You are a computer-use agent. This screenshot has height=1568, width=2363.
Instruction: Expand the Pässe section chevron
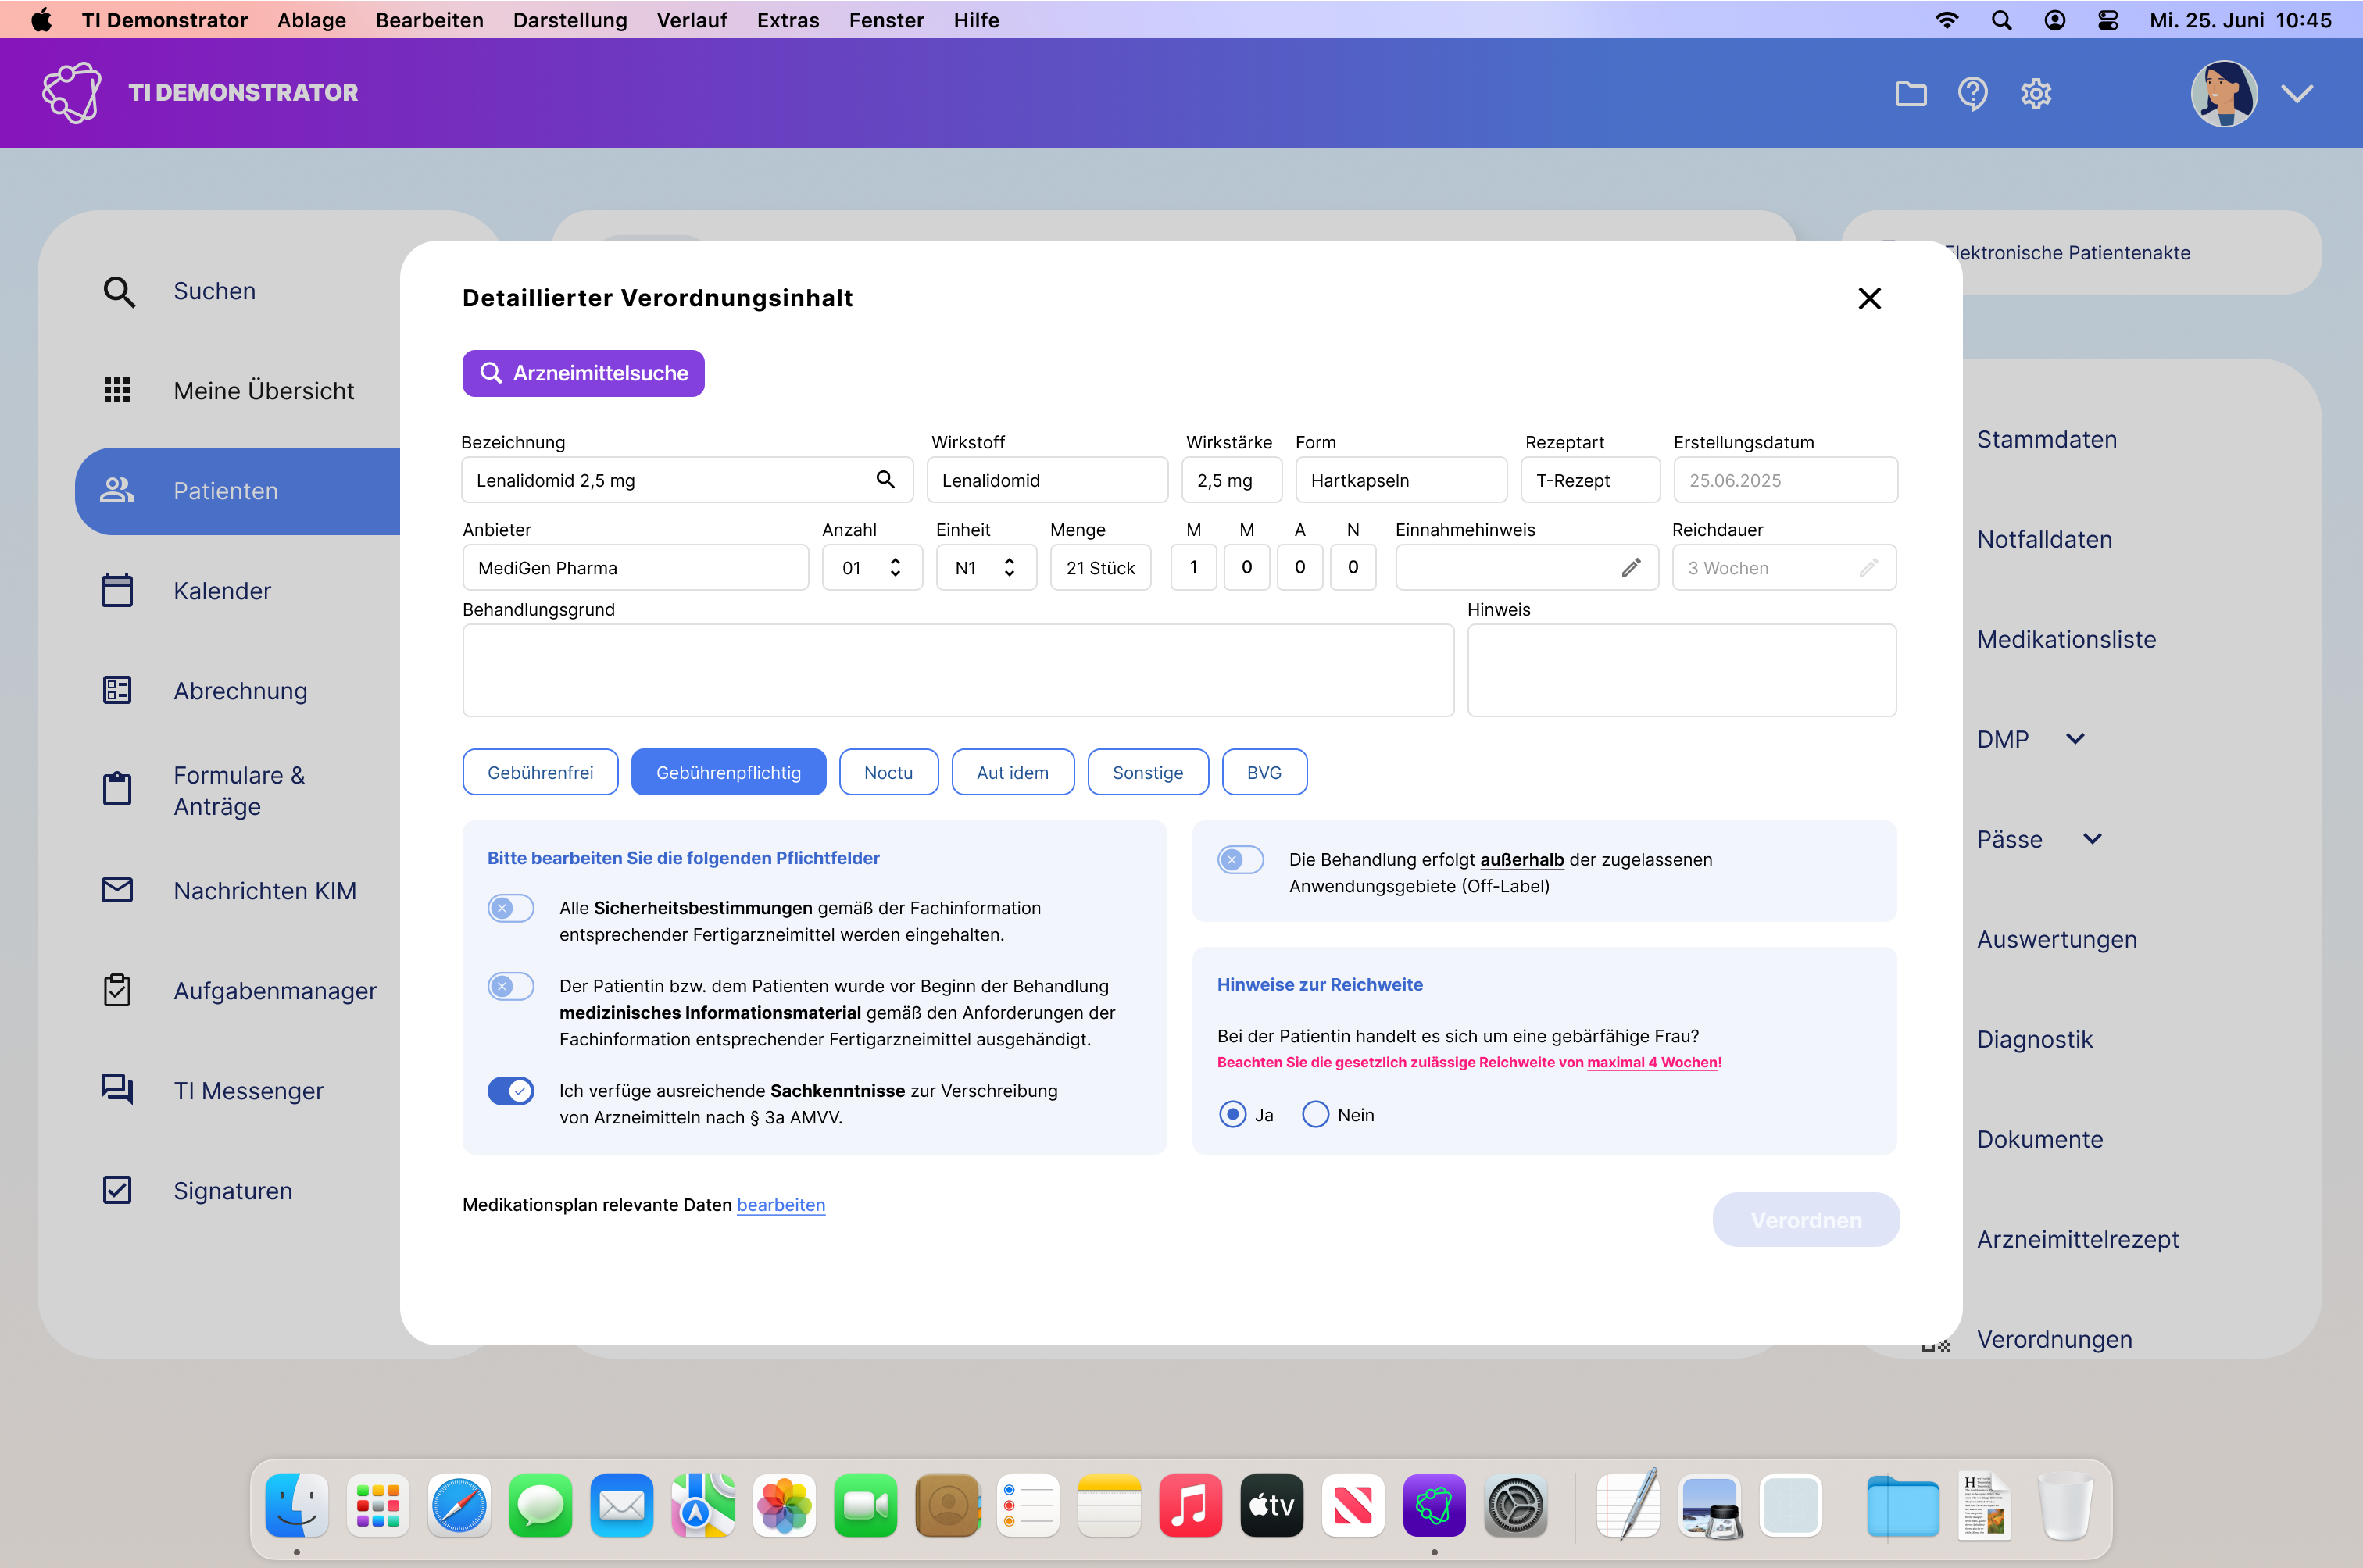[2092, 839]
